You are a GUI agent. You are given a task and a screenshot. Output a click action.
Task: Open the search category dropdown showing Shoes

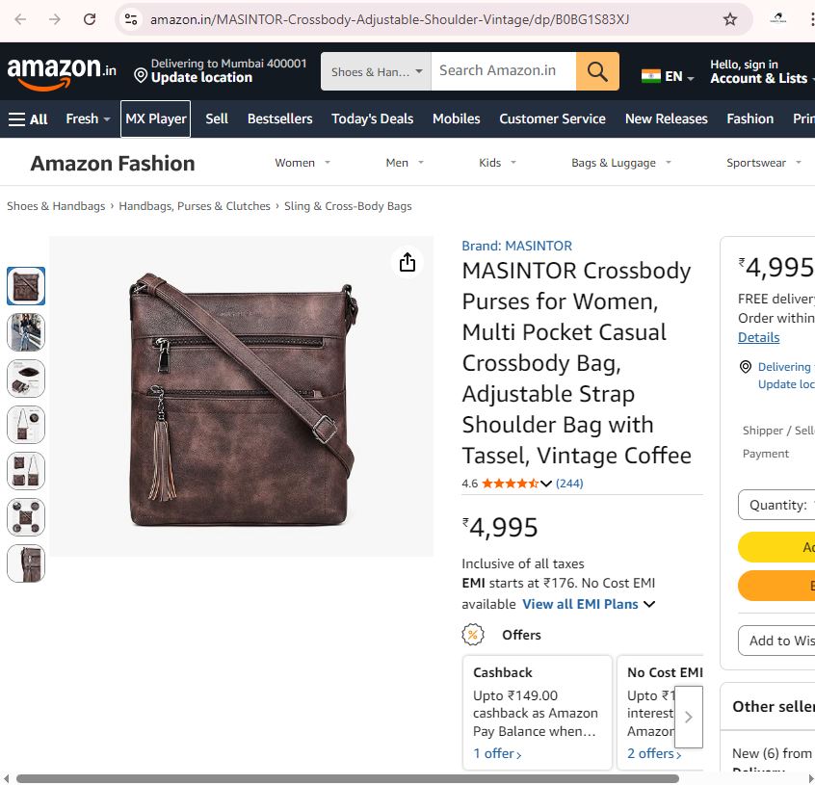375,70
